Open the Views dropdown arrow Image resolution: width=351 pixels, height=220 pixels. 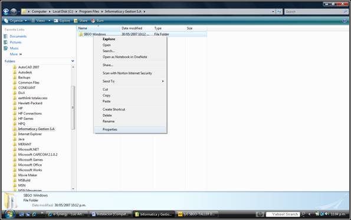coord(50,21)
